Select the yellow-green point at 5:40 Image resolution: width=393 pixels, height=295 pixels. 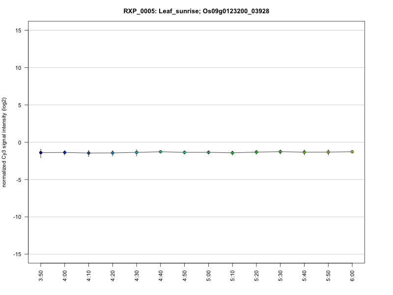tap(304, 152)
